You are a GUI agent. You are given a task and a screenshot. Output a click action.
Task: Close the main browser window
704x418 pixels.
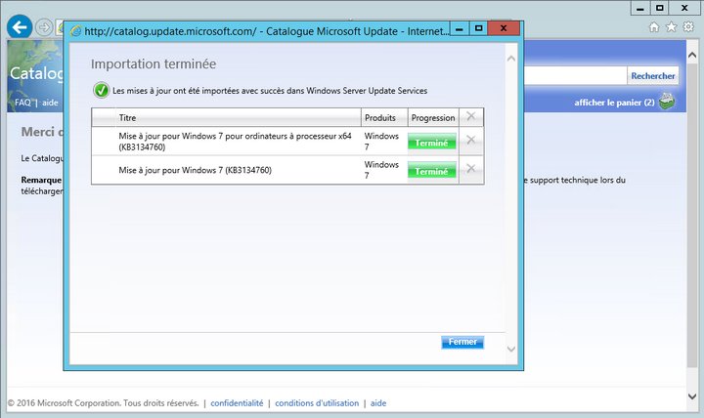pos(684,8)
